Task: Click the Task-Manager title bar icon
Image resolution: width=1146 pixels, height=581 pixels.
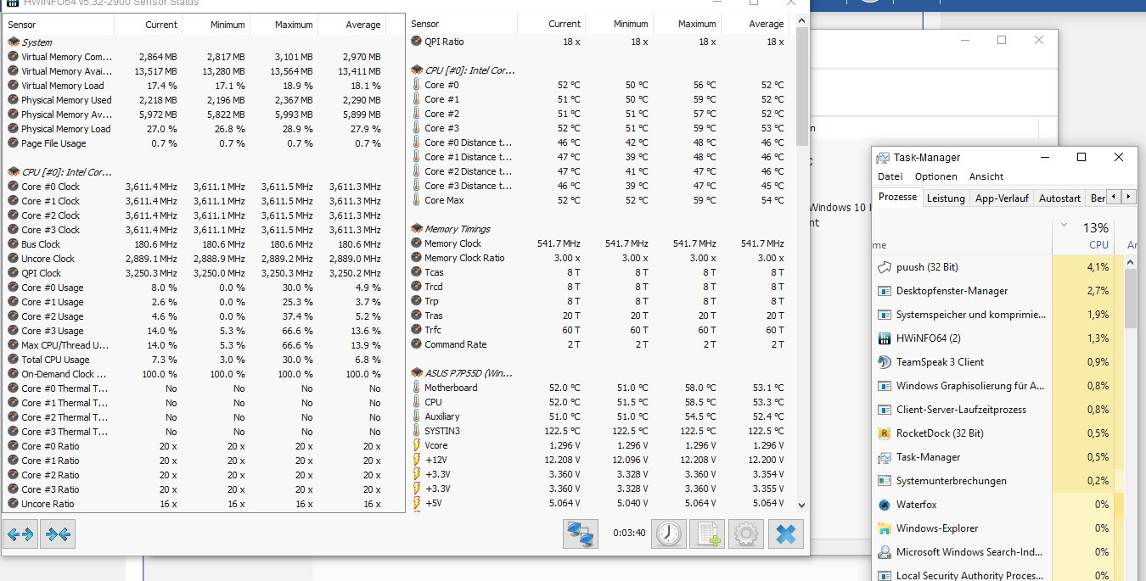Action: 883,158
